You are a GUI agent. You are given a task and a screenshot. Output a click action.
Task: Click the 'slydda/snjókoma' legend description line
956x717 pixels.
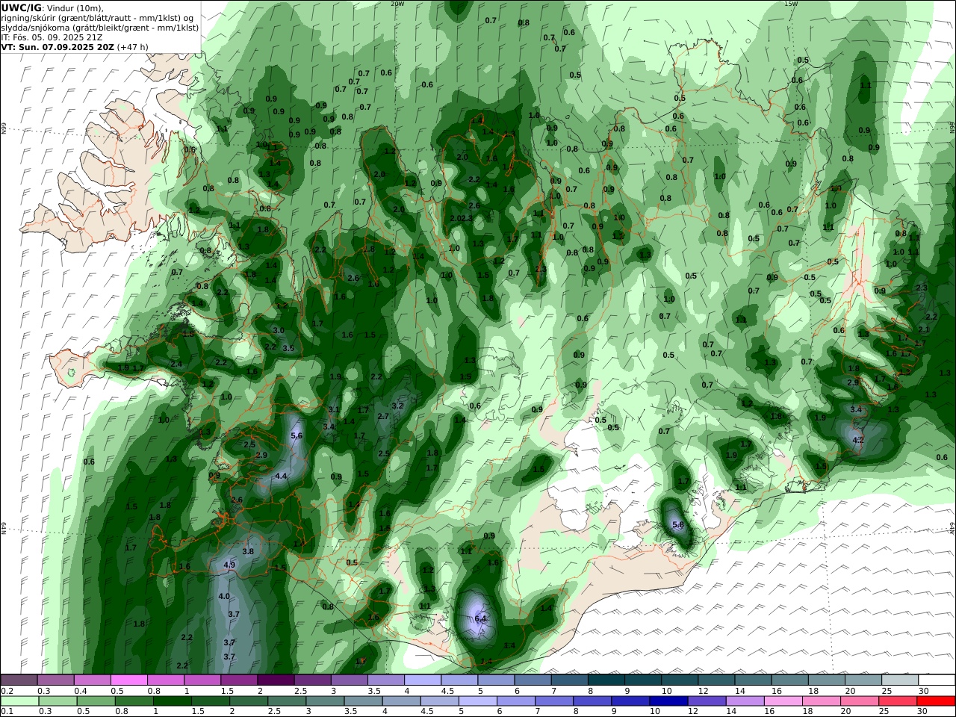pyautogui.click(x=99, y=27)
